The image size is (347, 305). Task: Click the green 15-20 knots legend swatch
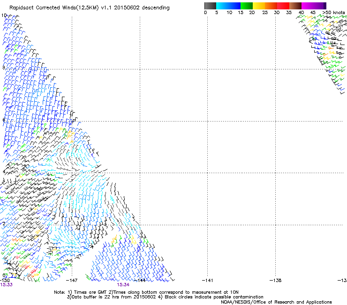[x=247, y=6]
